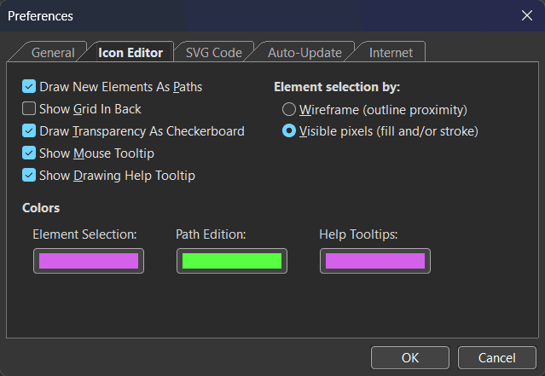This screenshot has width=545, height=376.
Task: Disable Show Mouse Tooltip option
Action: pos(29,153)
